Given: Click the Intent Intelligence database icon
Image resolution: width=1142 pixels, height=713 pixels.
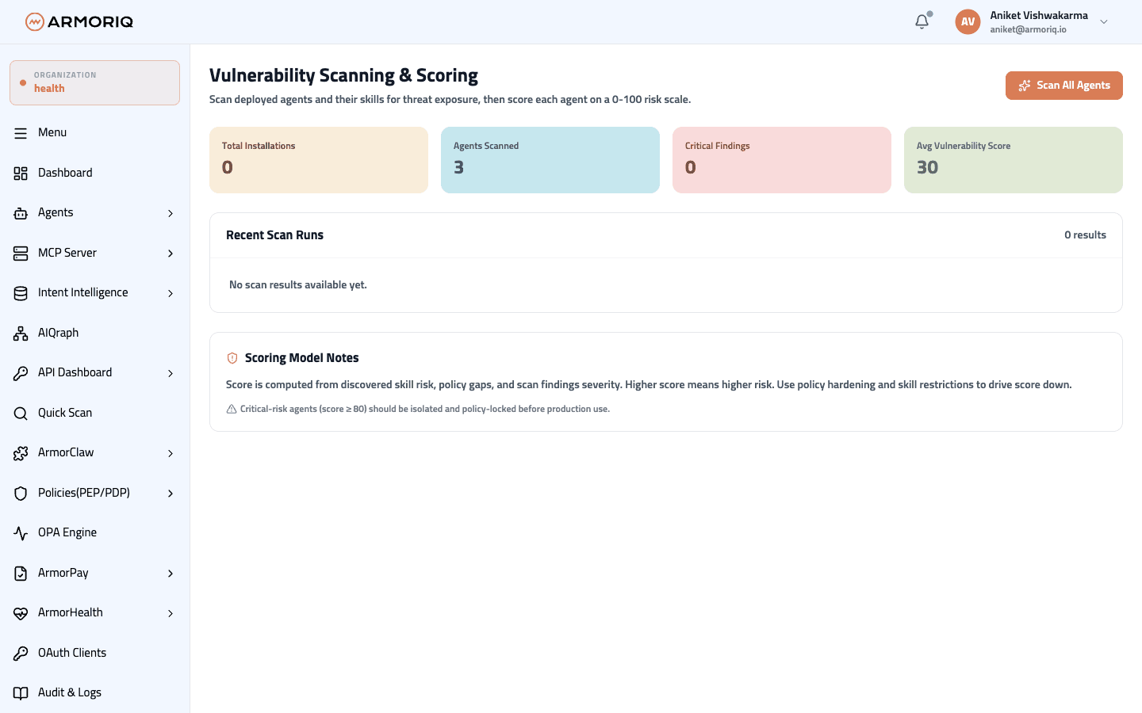Looking at the screenshot, I should coord(21,293).
